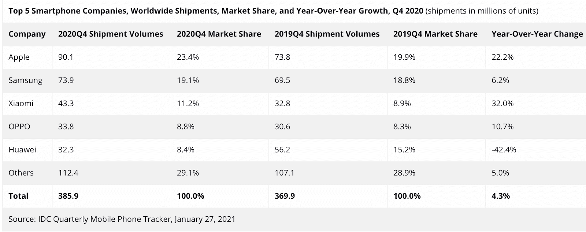The height and width of the screenshot is (232, 586).
Task: Click the Total row label
Action: (x=18, y=196)
